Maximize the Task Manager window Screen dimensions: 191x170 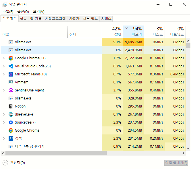pos(171,5)
